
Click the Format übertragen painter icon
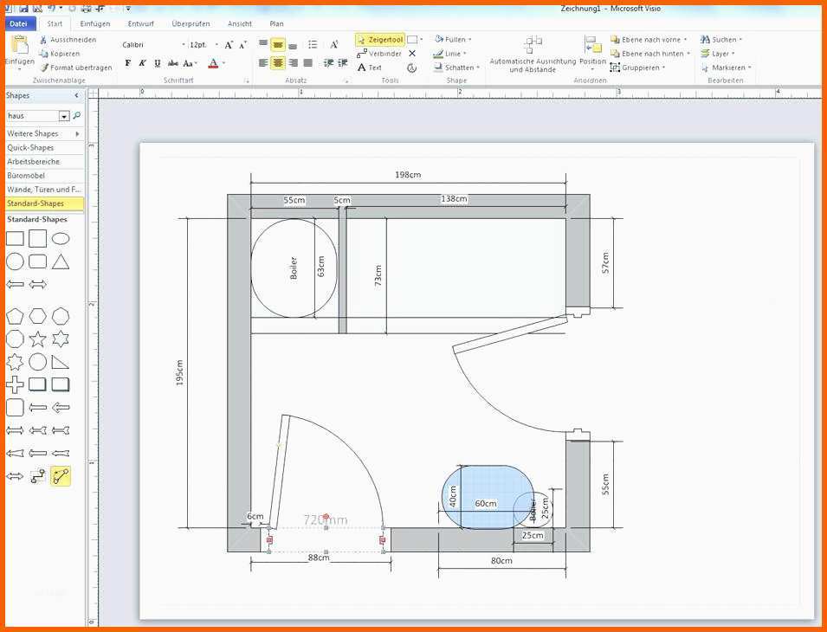tap(43, 67)
